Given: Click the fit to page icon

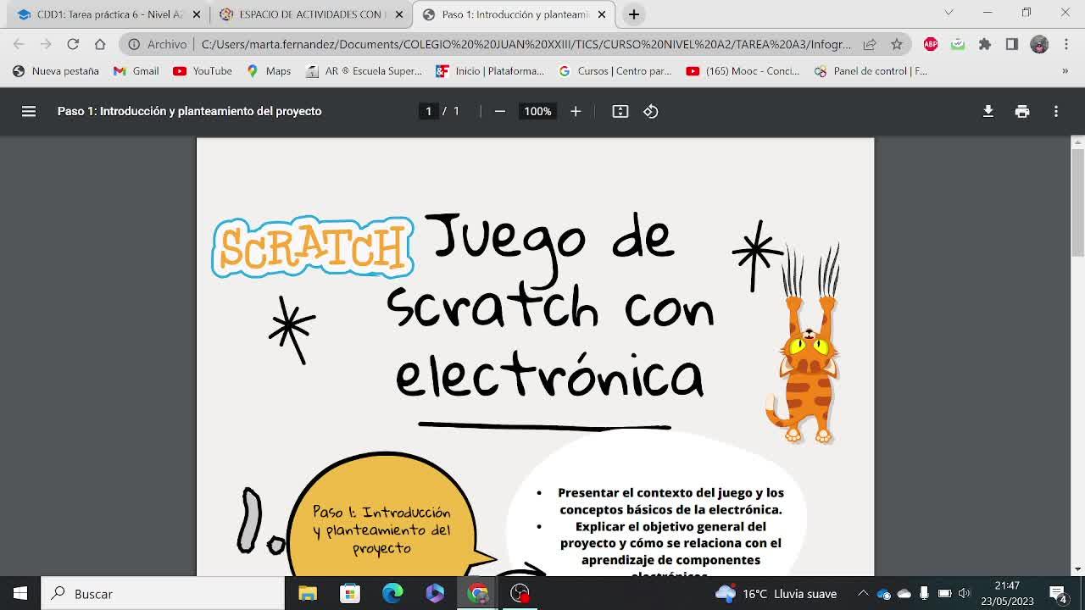Looking at the screenshot, I should coord(620,111).
